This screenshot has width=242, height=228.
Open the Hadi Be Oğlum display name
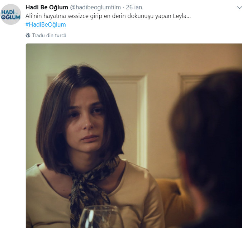(x=47, y=7)
